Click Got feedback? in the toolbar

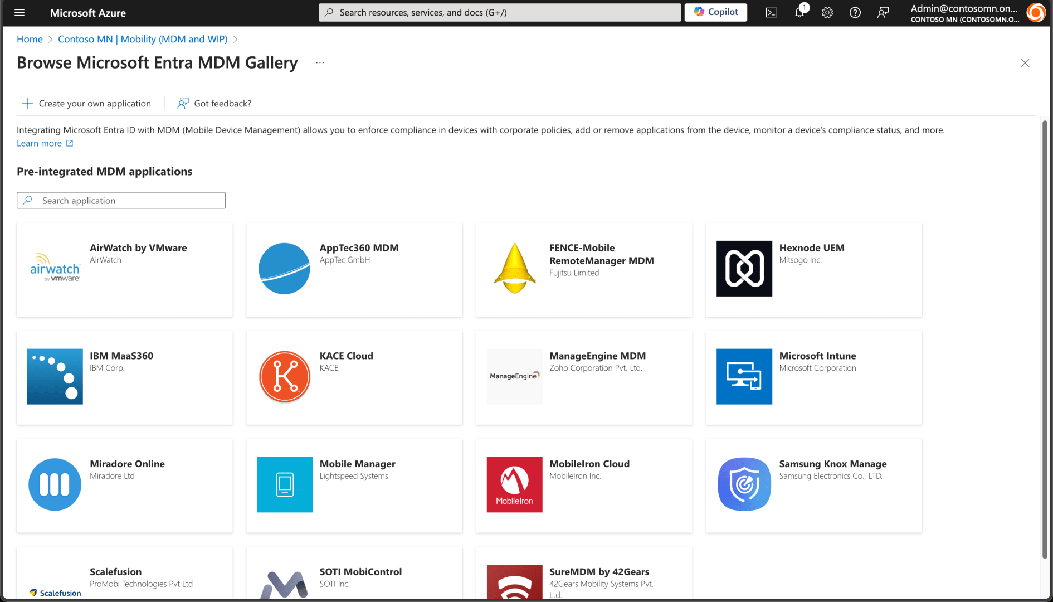click(214, 104)
